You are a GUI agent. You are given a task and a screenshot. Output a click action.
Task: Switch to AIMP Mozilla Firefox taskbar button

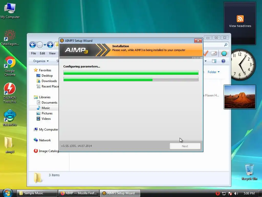(79, 193)
